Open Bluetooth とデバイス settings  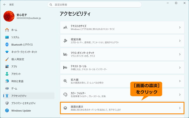pos(22,45)
